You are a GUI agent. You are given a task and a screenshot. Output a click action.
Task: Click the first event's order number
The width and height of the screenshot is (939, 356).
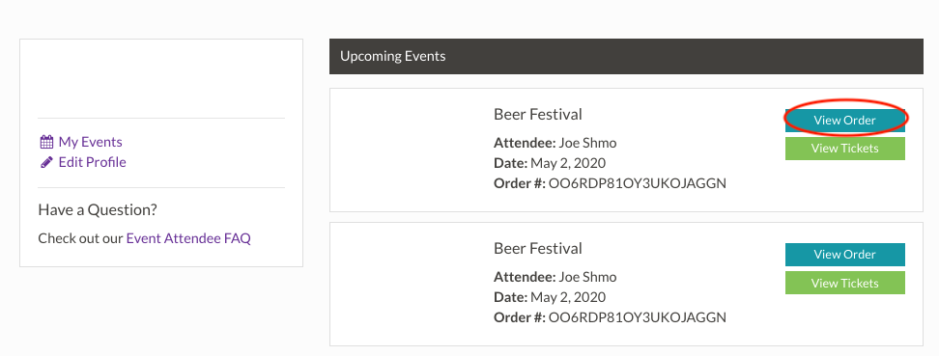638,183
